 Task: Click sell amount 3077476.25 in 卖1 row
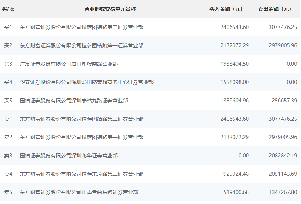(283, 119)
